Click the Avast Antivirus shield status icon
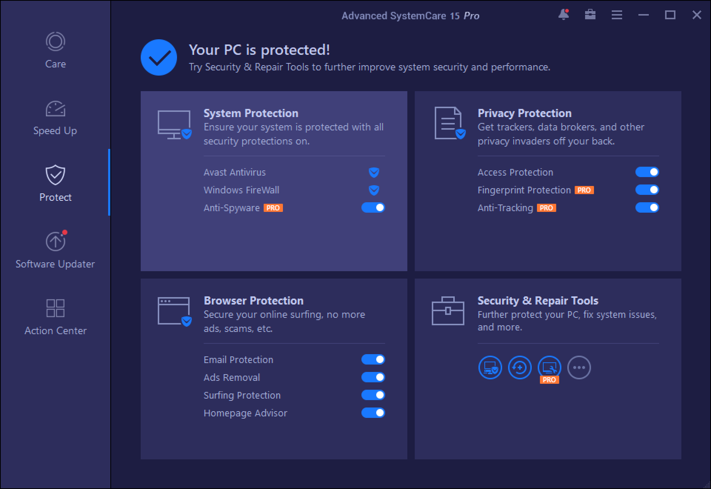The image size is (711, 489). pyautogui.click(x=374, y=172)
